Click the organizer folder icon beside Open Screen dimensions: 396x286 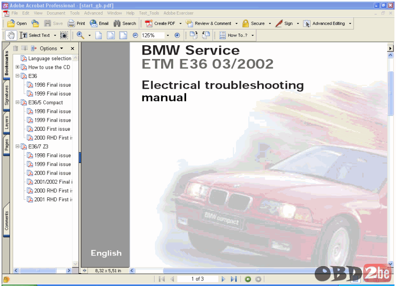(35, 23)
